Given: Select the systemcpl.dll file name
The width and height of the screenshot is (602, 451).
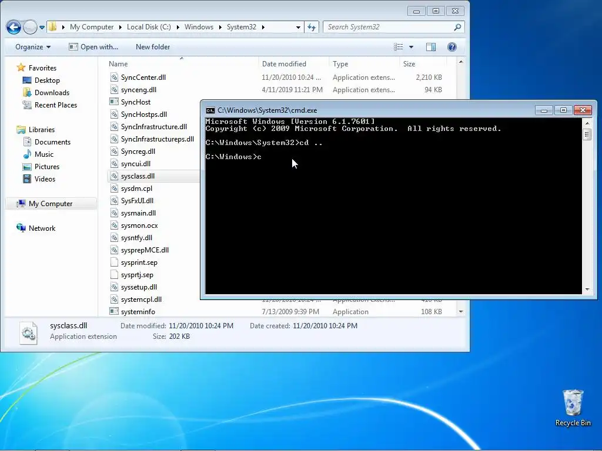Looking at the screenshot, I should [141, 299].
